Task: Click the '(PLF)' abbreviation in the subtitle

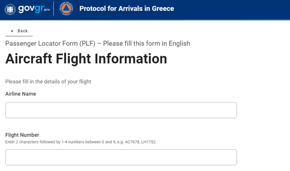Action: (87, 43)
